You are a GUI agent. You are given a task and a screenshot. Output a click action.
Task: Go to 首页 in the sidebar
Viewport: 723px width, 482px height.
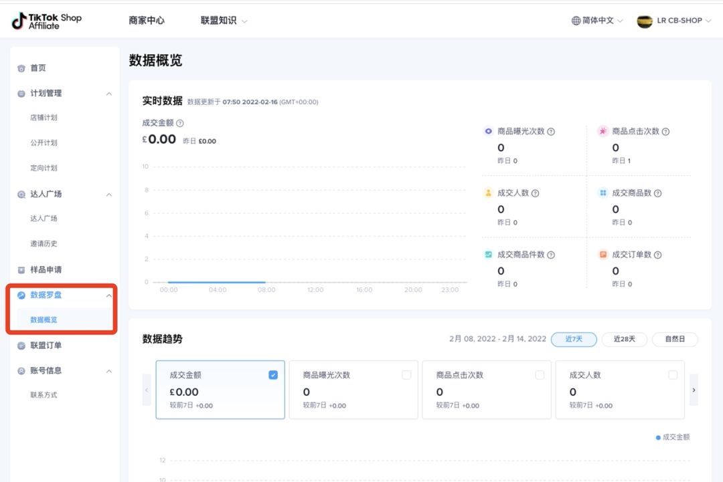coord(38,68)
